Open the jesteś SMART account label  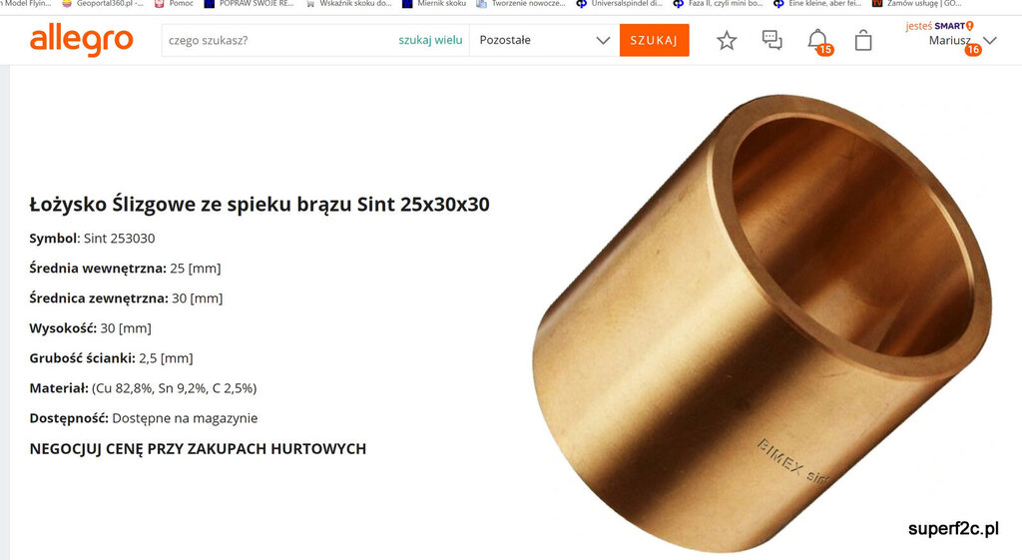pyautogui.click(x=939, y=26)
